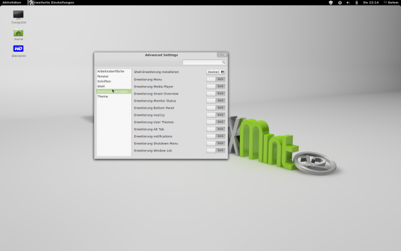The height and width of the screenshot is (251, 401).
Task: Open the accessibility tray icon
Action: coord(340,3)
